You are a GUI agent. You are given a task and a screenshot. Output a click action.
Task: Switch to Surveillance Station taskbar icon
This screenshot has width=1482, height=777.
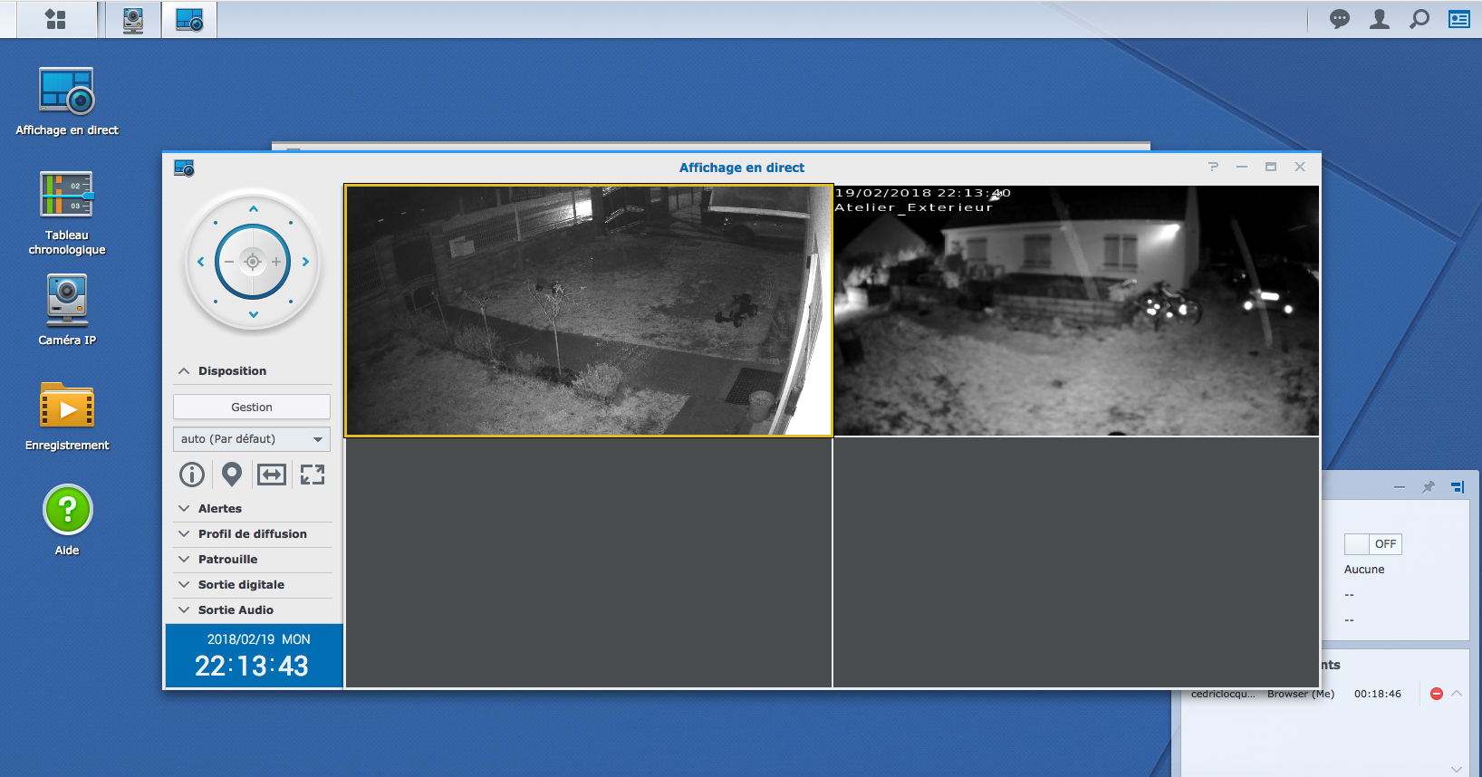coord(133,19)
